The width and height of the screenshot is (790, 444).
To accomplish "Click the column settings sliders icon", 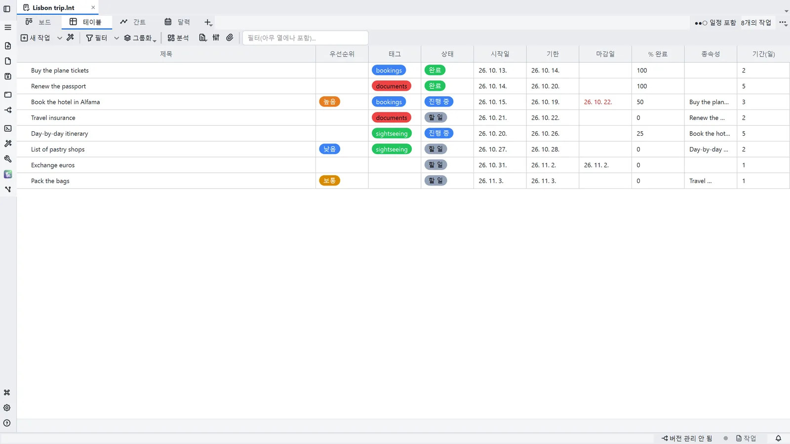I will click(x=216, y=37).
